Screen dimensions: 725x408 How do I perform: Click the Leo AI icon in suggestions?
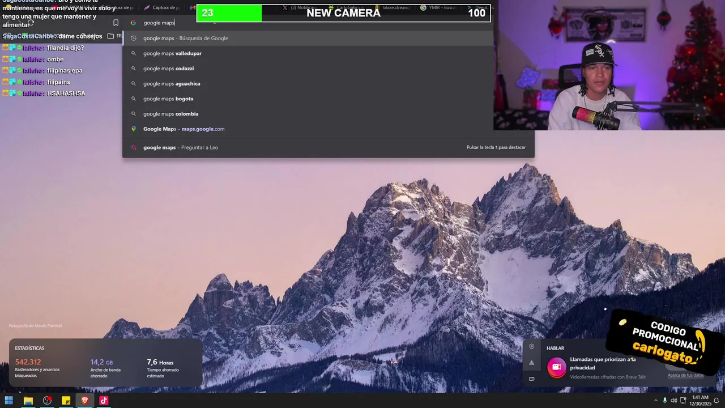pos(134,147)
